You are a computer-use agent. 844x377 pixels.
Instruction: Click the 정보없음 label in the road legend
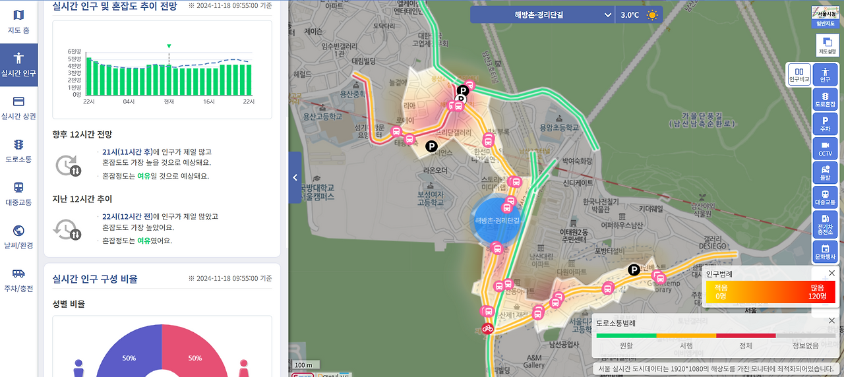click(806, 345)
